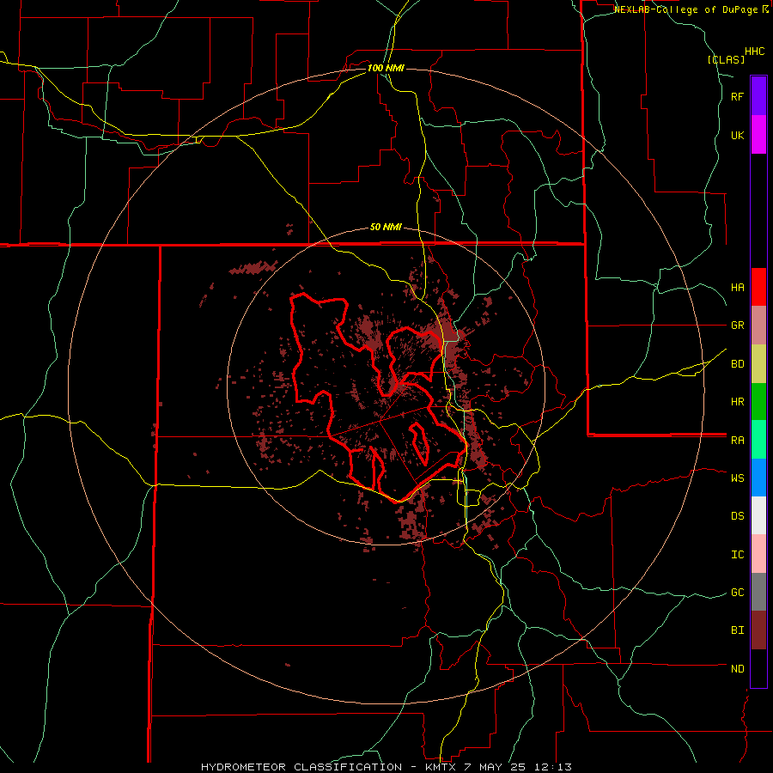The width and height of the screenshot is (773, 773).
Task: Click the RF purple legend swatch
Action: (758, 96)
